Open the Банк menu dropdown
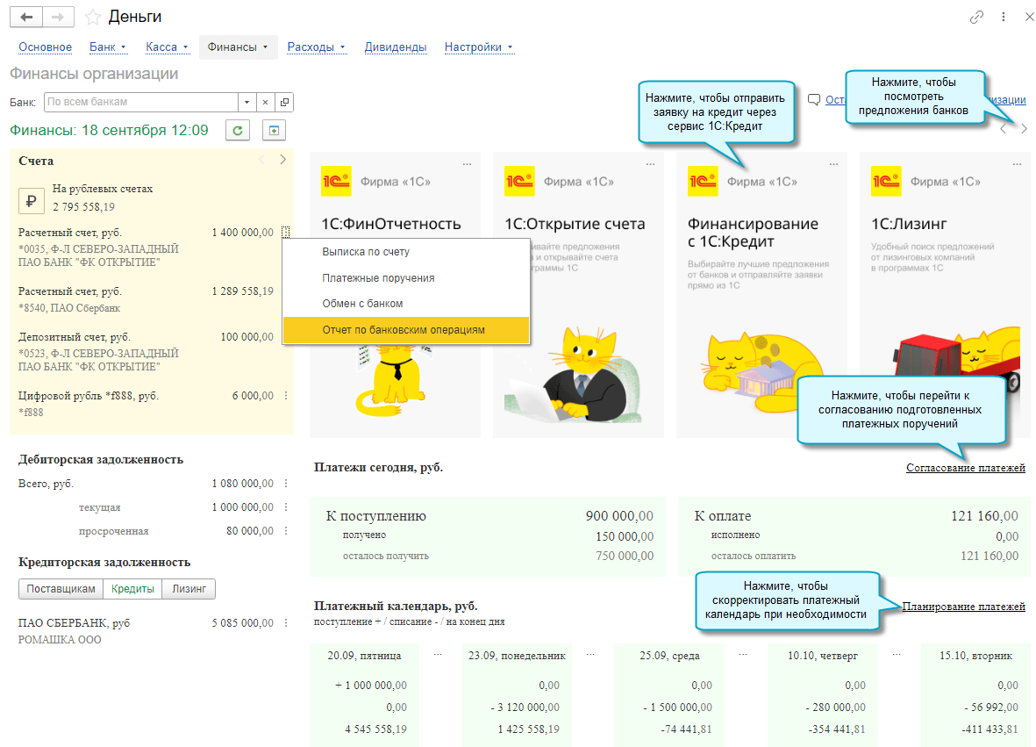The height and width of the screenshot is (747, 1036). click(x=108, y=47)
